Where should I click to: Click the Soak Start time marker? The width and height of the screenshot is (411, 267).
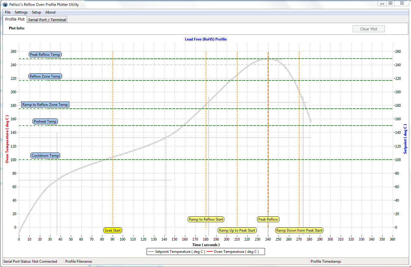click(113, 230)
